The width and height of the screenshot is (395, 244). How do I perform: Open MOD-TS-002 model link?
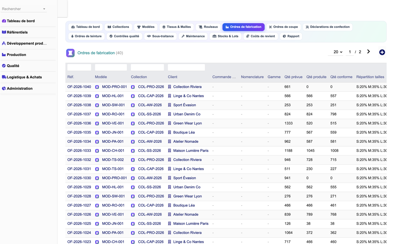tap(113, 160)
